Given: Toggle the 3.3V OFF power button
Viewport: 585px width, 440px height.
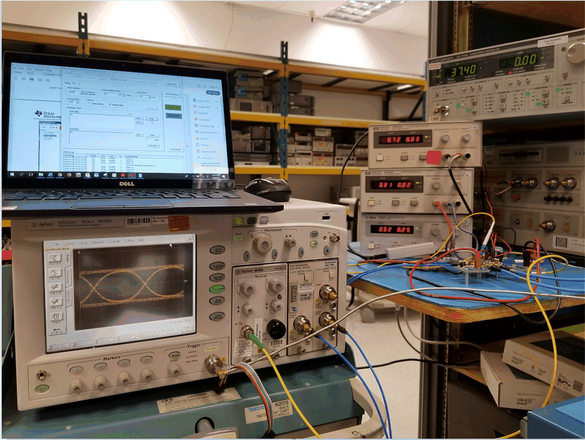Looking at the screenshot, I should [x=174, y=116].
